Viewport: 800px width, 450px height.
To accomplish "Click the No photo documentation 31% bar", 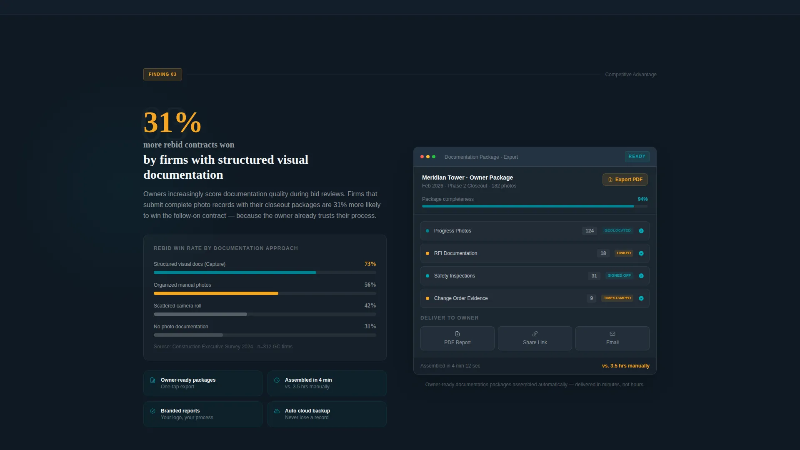I will coord(265,335).
